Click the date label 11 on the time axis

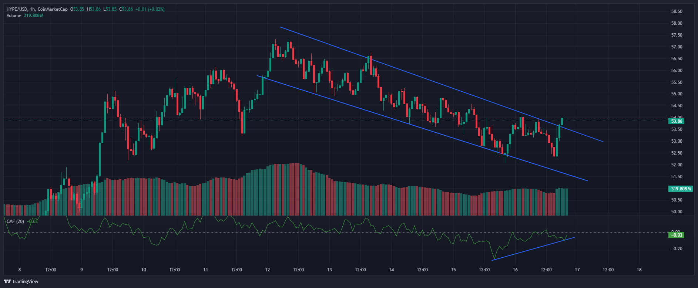tap(205, 270)
